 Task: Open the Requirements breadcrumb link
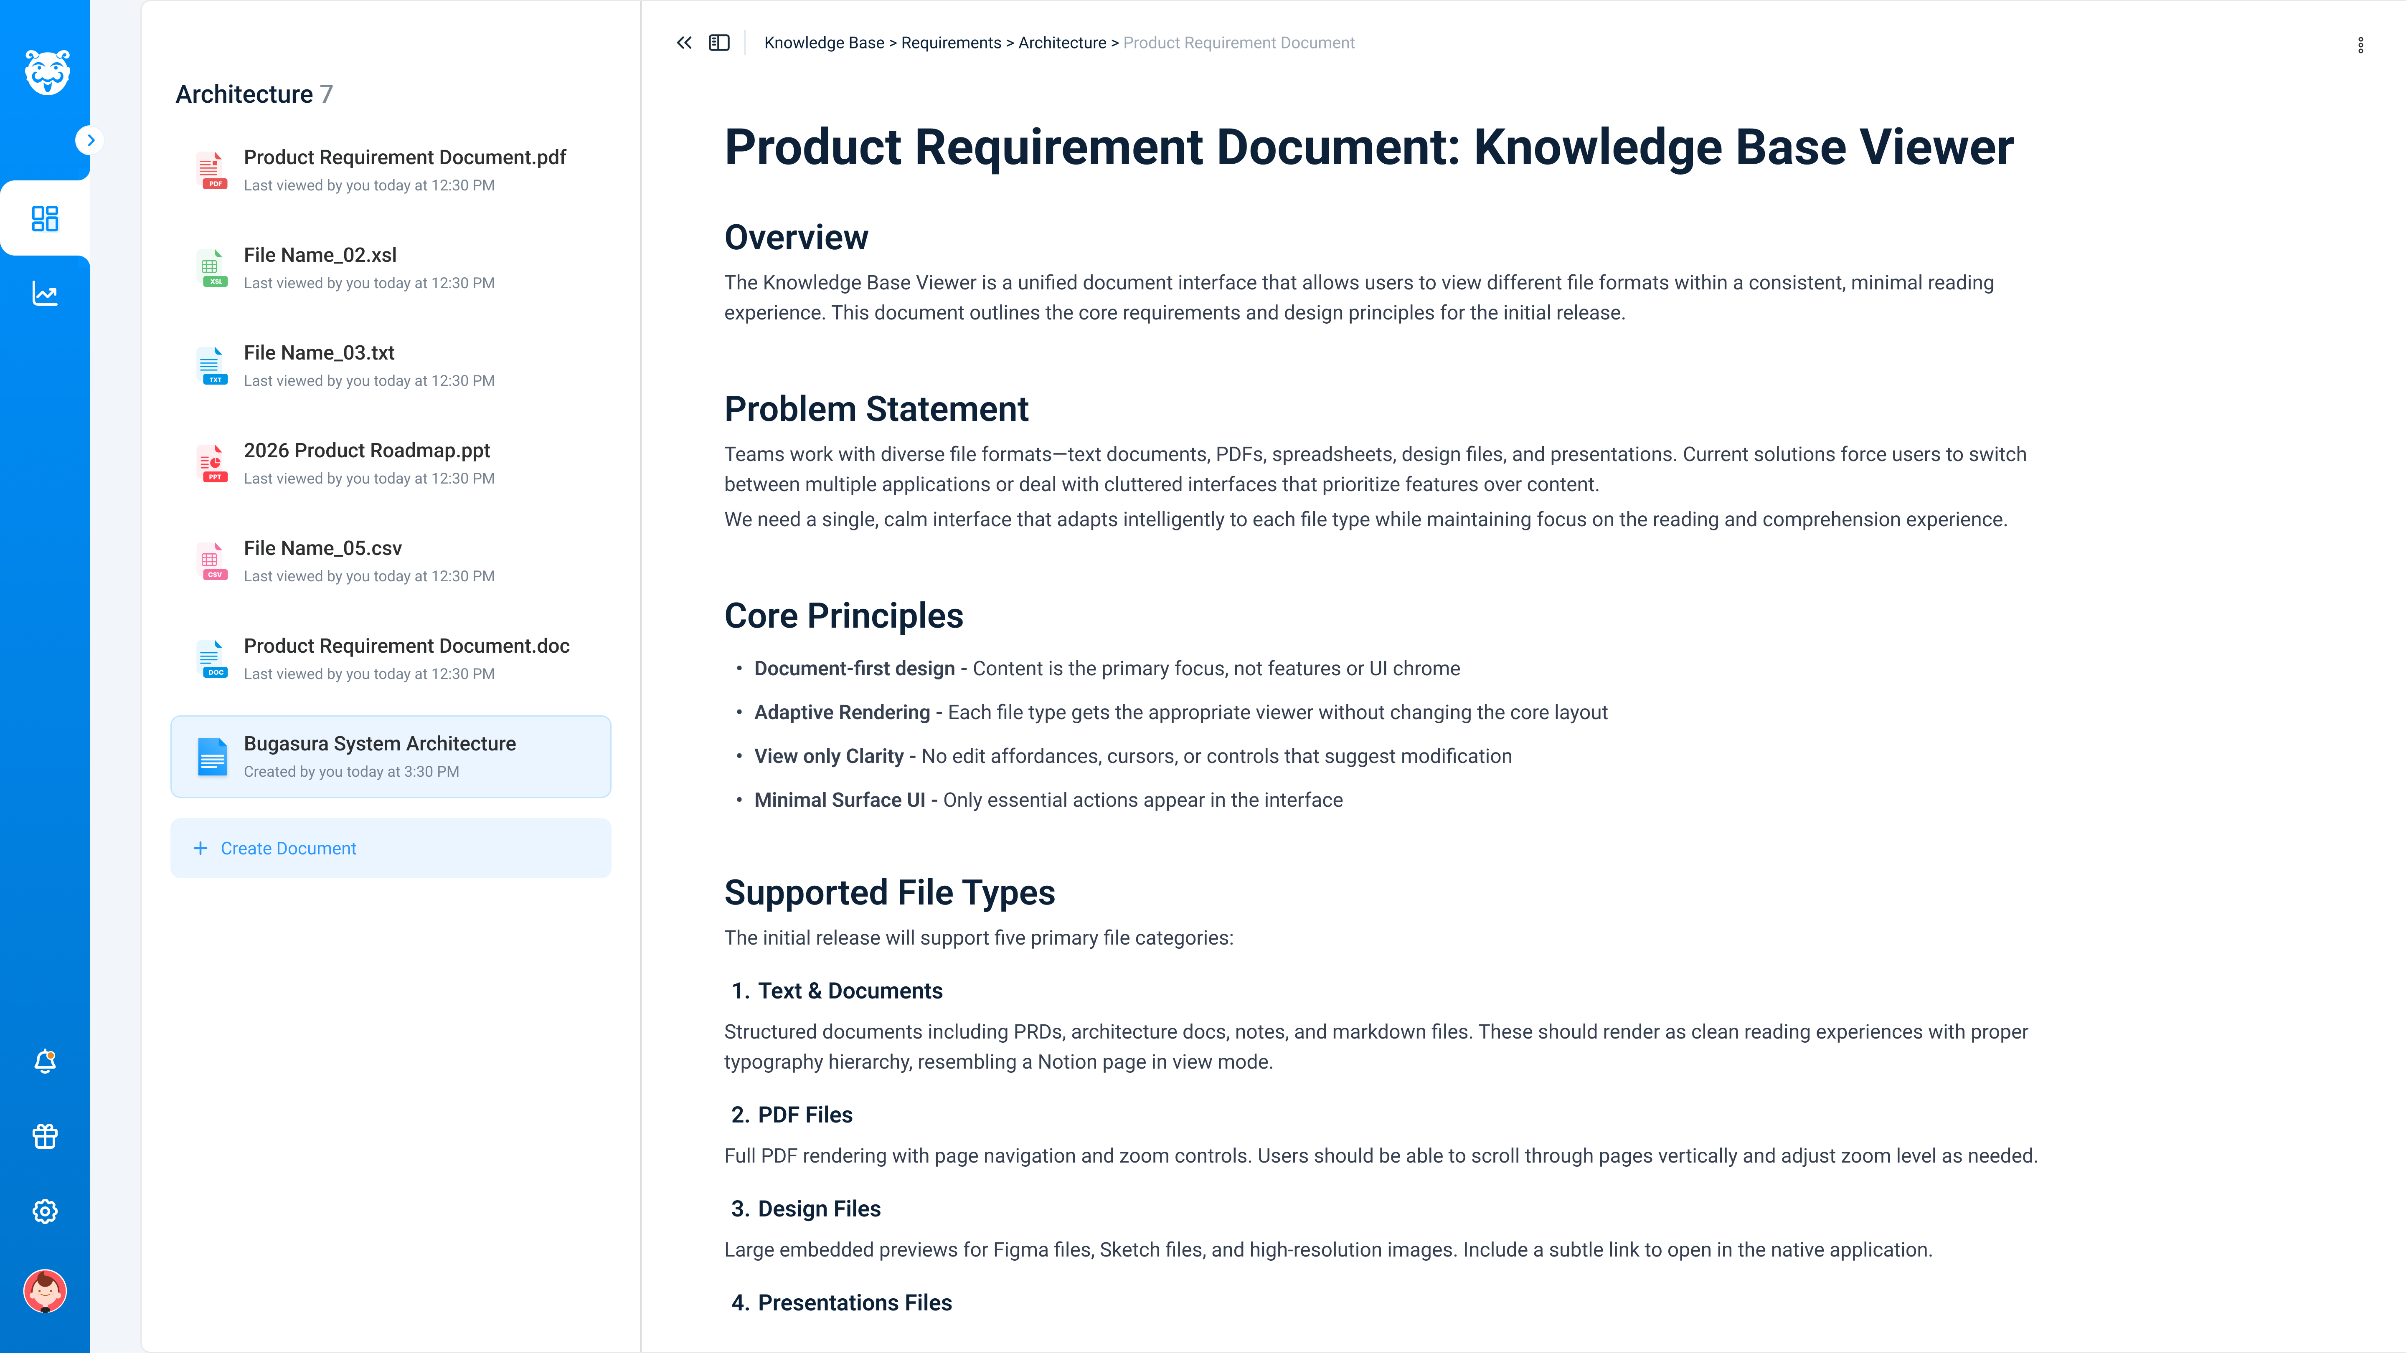point(950,42)
